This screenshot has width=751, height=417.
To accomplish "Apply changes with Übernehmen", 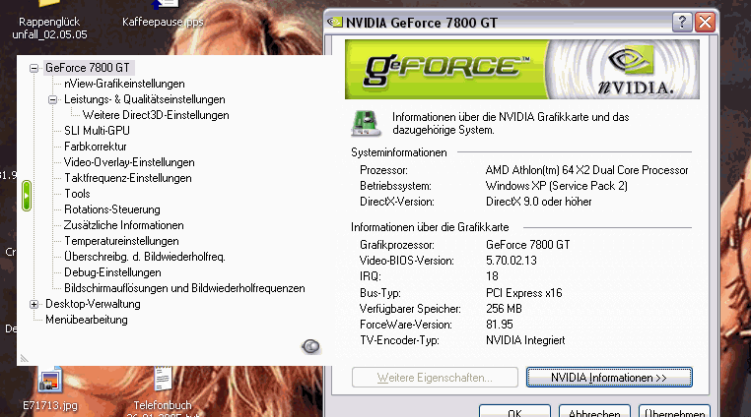I will [674, 412].
